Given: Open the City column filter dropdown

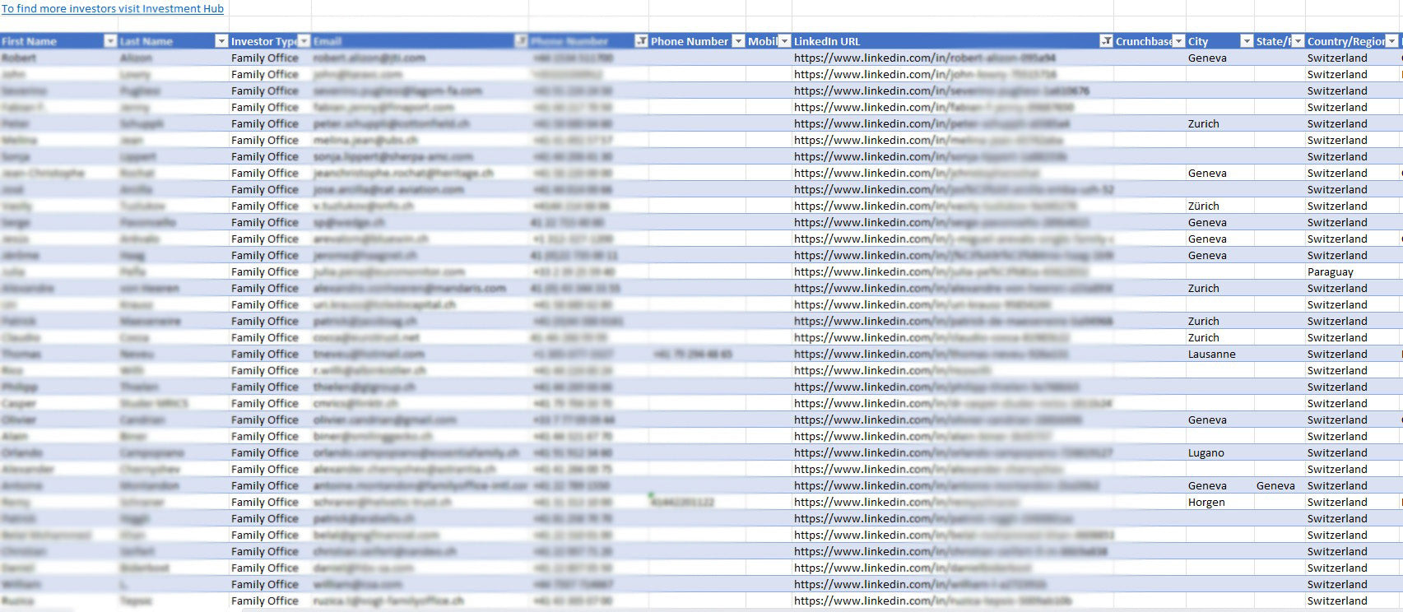Looking at the screenshot, I should pyautogui.click(x=1247, y=41).
